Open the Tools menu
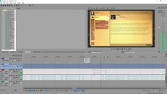This screenshot has width=167, height=94. click(15, 3)
